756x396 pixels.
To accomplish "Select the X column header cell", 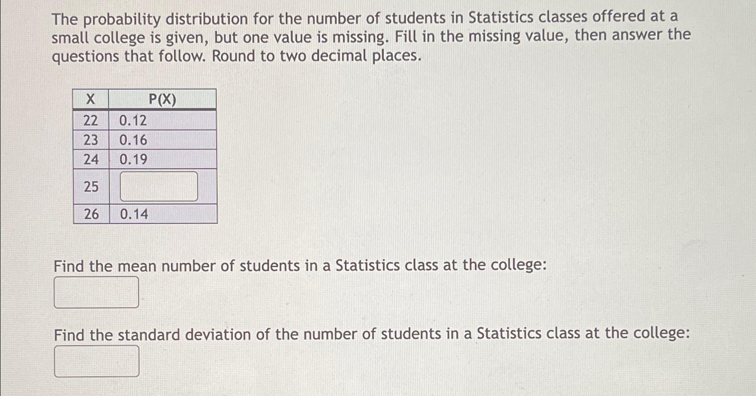I will point(91,99).
